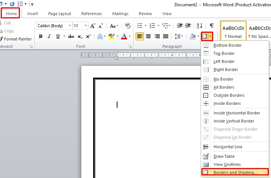Choose Inside Horizontal Border option
The width and height of the screenshot is (271, 178).
pyautogui.click(x=235, y=113)
